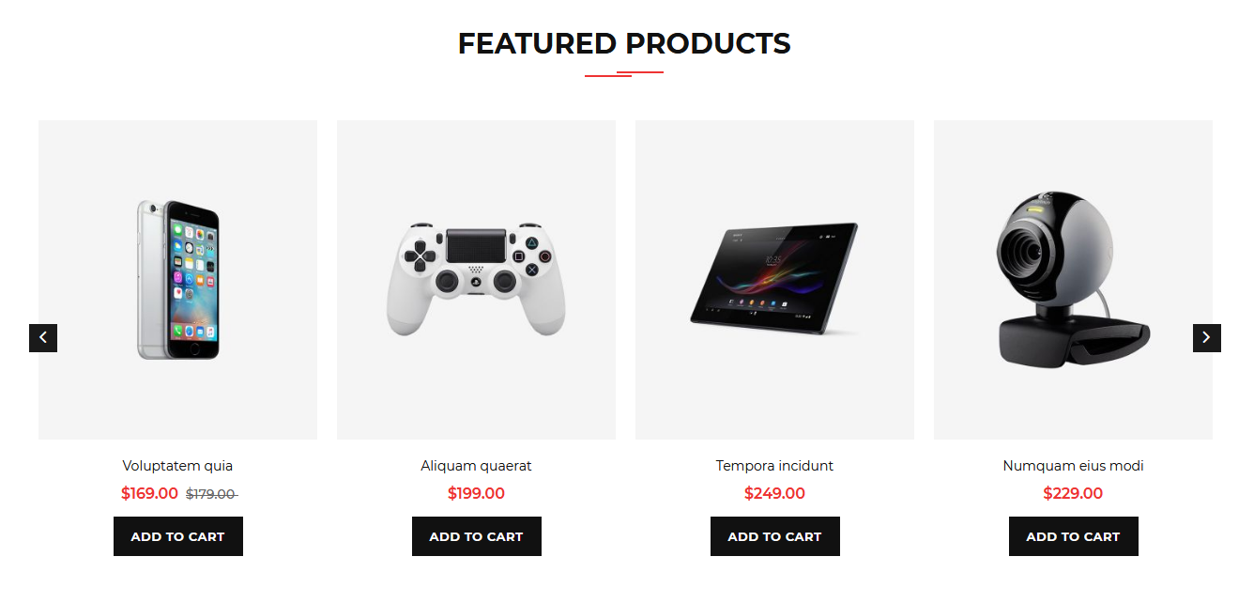Viewport: 1254px width, 603px height.
Task: Add Aliquam quaerat to cart
Action: click(476, 535)
